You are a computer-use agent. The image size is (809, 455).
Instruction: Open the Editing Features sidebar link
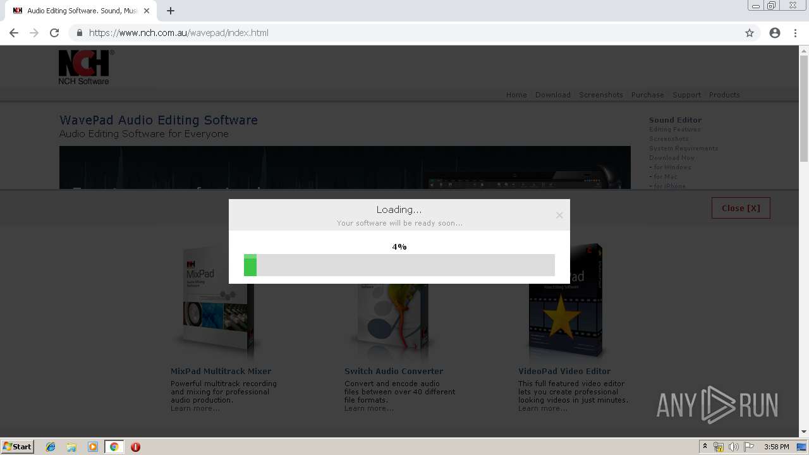click(674, 130)
